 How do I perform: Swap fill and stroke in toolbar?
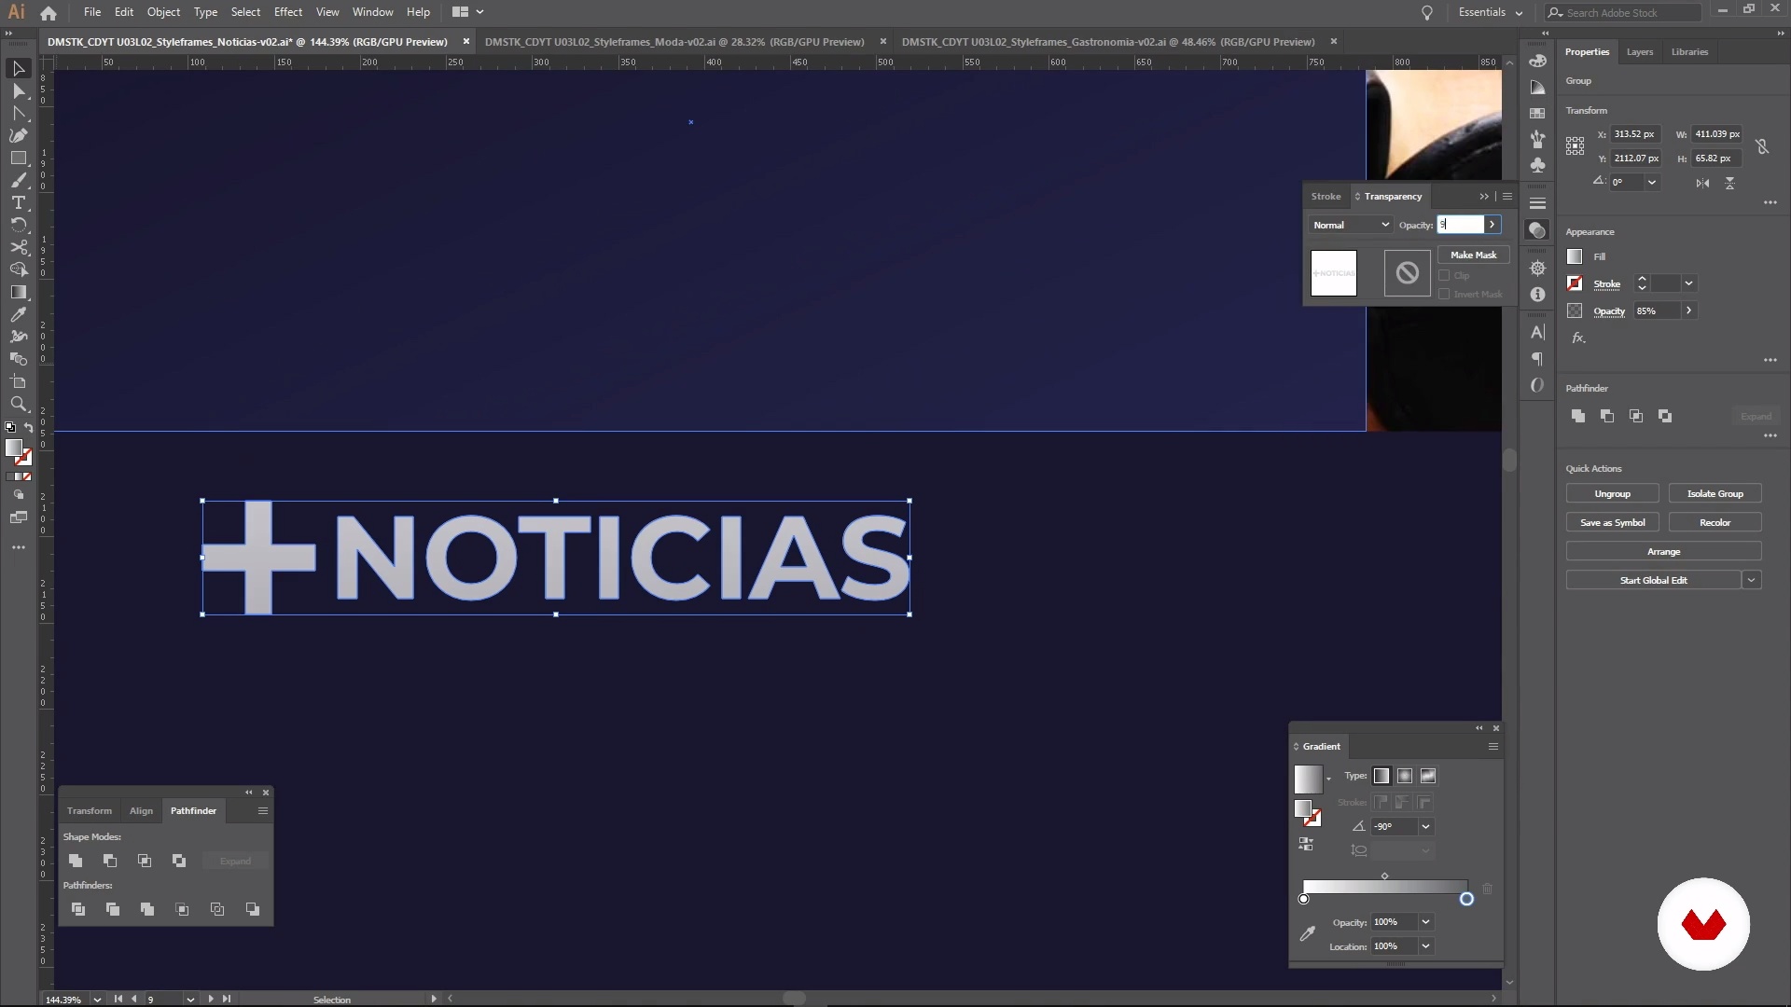point(29,427)
